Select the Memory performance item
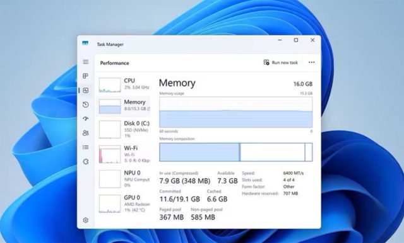This screenshot has width=404, height=243. tap(124, 106)
